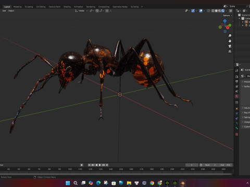
Task: Click the blue Z axis on the navigation gizmo
Action: coord(225,21)
